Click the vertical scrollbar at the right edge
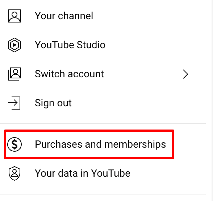Image resolution: width=213 pixels, height=201 pixels. coord(212,100)
